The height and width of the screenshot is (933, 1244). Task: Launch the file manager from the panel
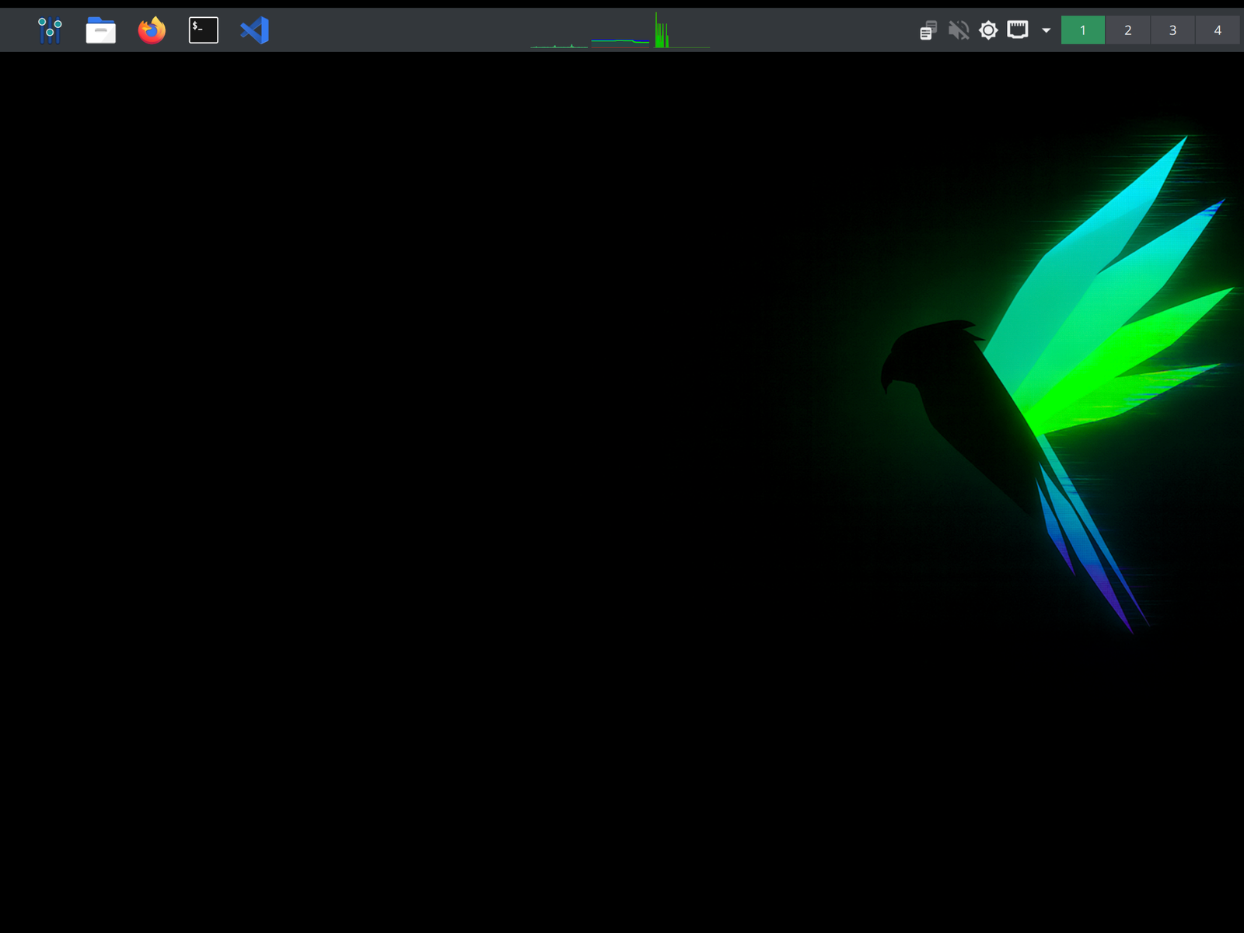[100, 30]
